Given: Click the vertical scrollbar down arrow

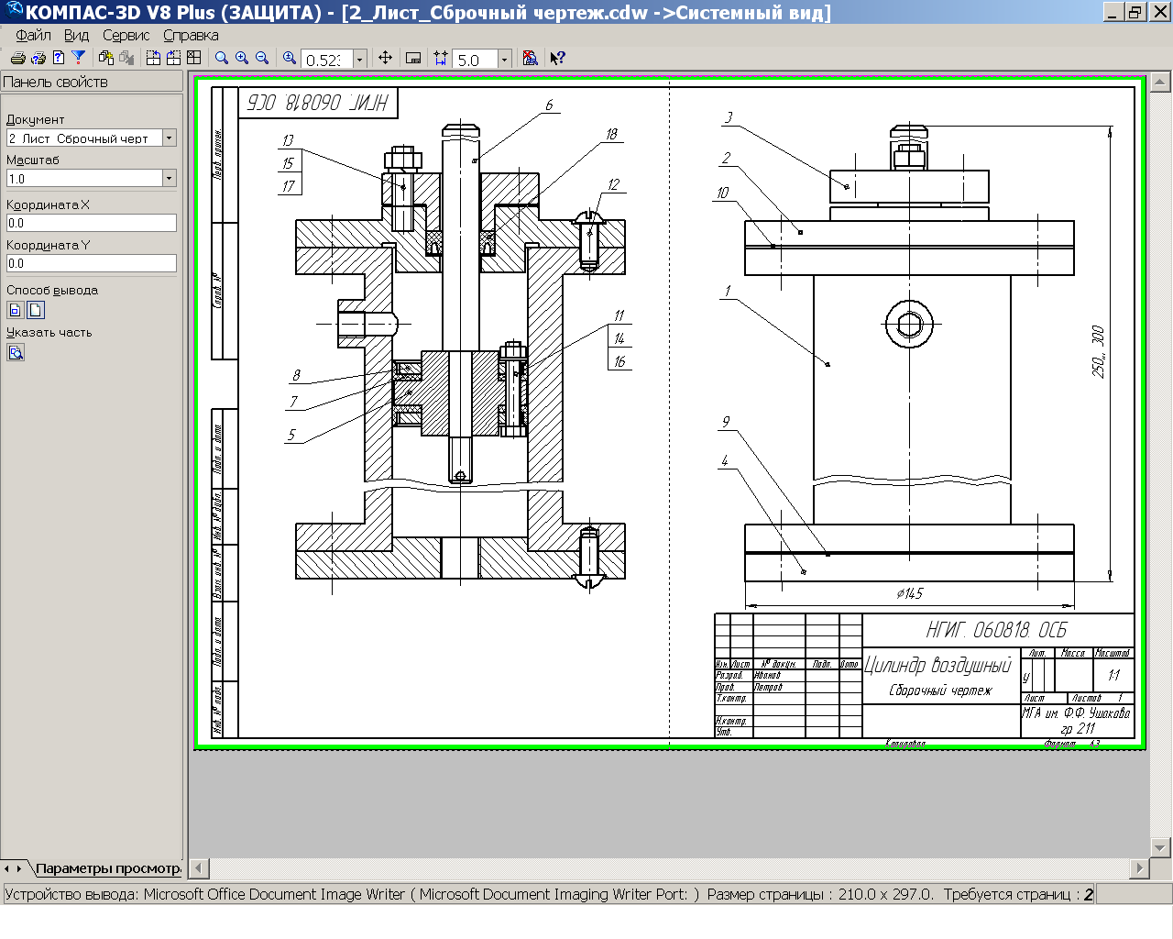Looking at the screenshot, I should [x=1160, y=847].
